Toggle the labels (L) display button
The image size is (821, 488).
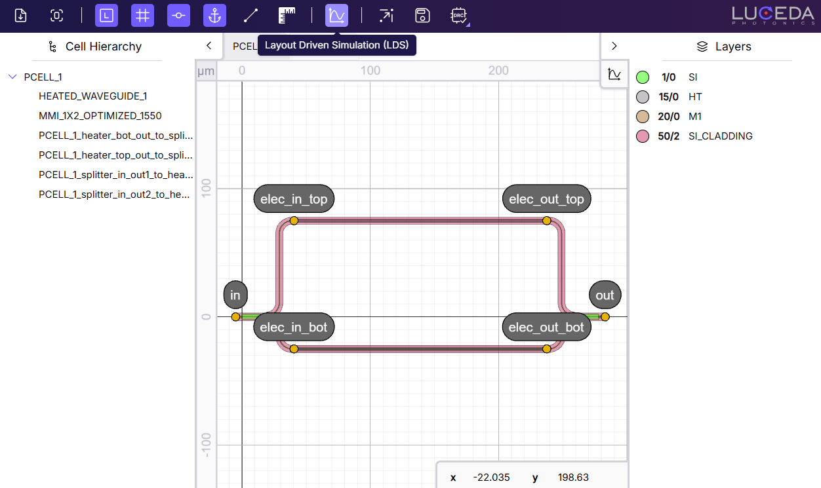point(106,16)
